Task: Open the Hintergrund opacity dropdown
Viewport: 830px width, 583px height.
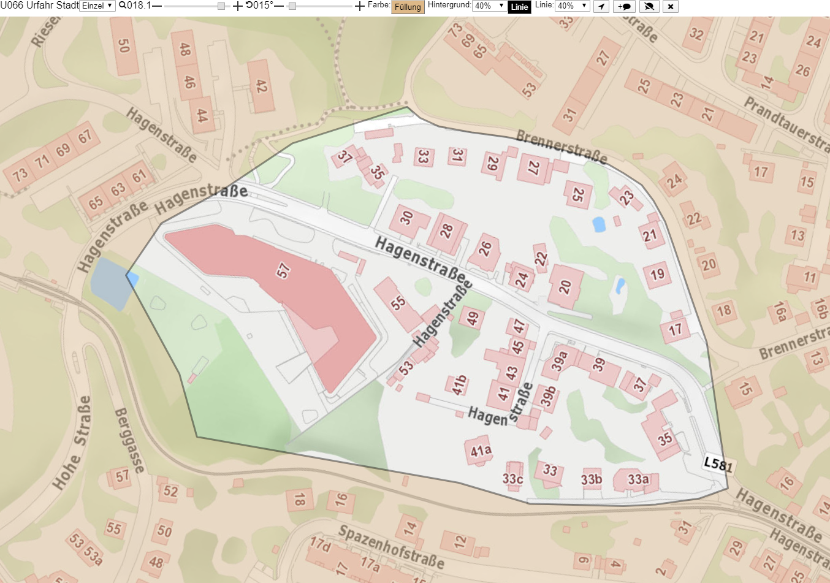Action: [489, 6]
